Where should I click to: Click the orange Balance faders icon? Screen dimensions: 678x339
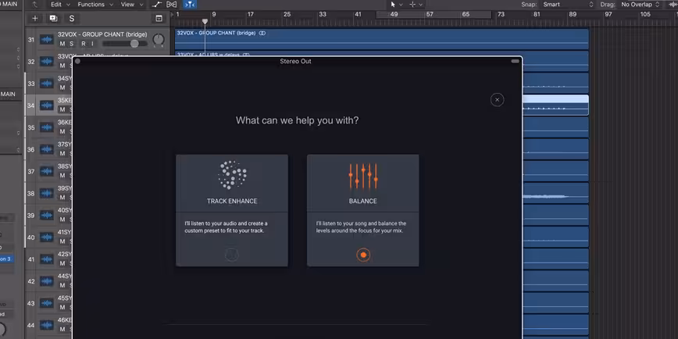click(363, 176)
